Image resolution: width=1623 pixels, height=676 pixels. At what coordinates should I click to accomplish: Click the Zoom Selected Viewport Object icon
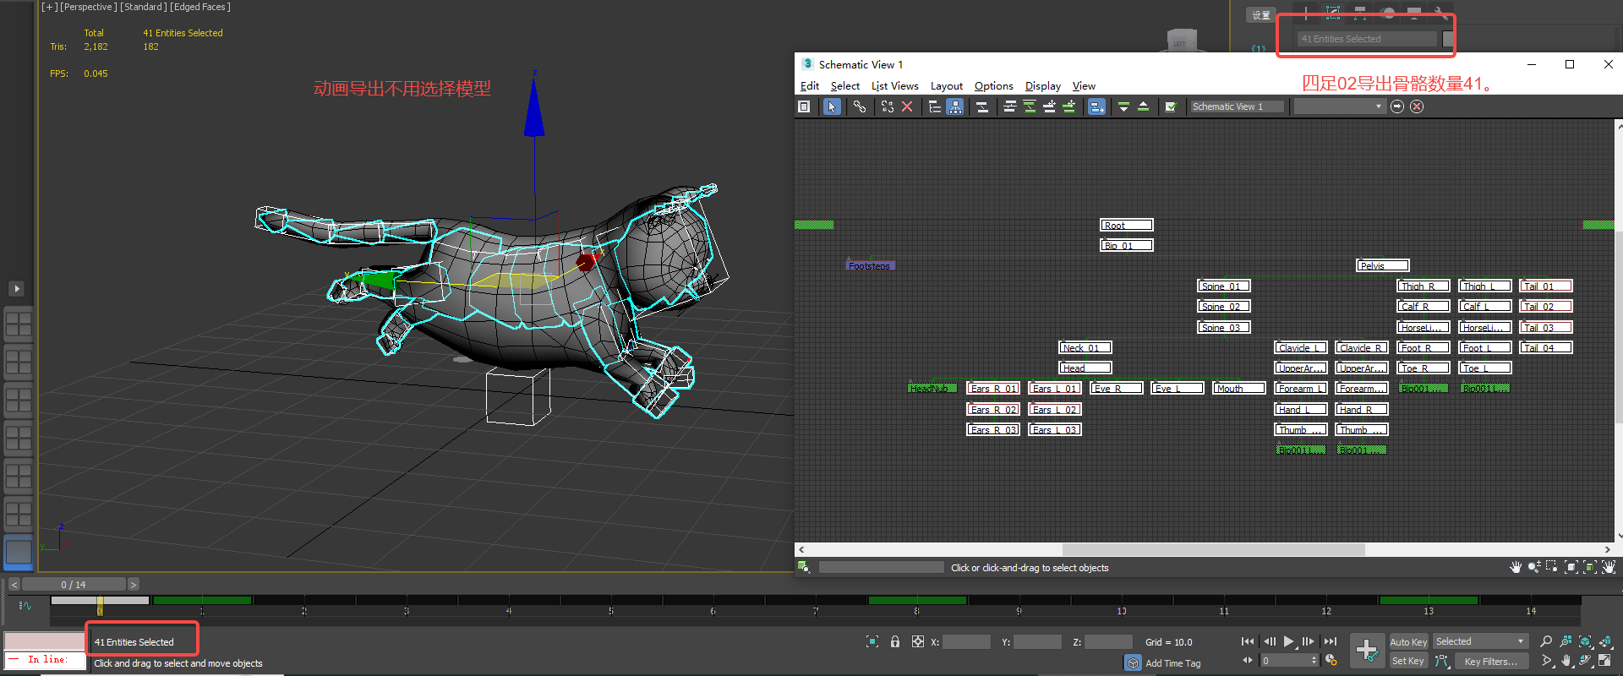[804, 567]
